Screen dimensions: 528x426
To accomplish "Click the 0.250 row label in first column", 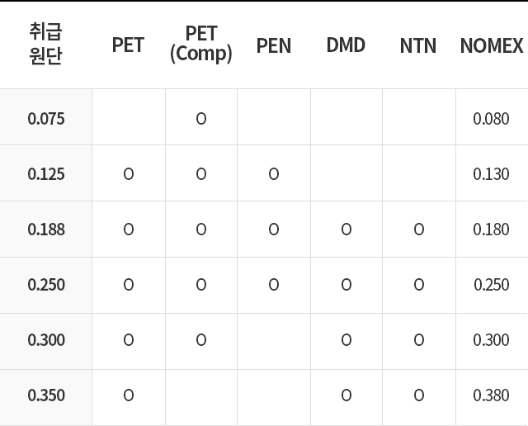I will [x=46, y=285].
